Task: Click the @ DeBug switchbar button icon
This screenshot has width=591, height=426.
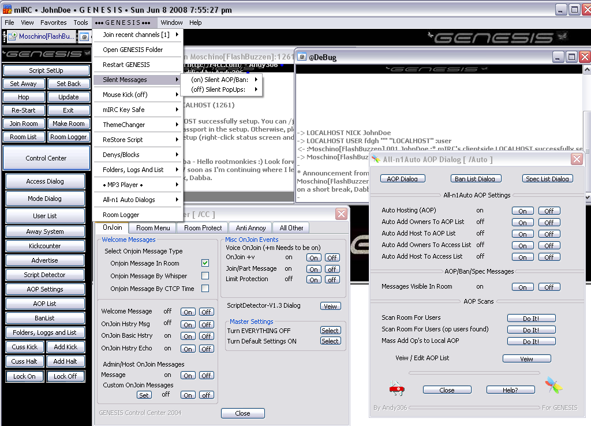Action: (x=85, y=37)
